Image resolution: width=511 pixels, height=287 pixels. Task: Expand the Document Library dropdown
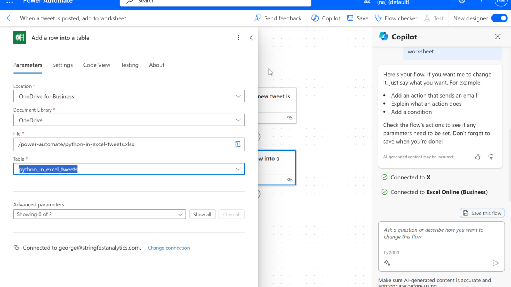pos(238,120)
